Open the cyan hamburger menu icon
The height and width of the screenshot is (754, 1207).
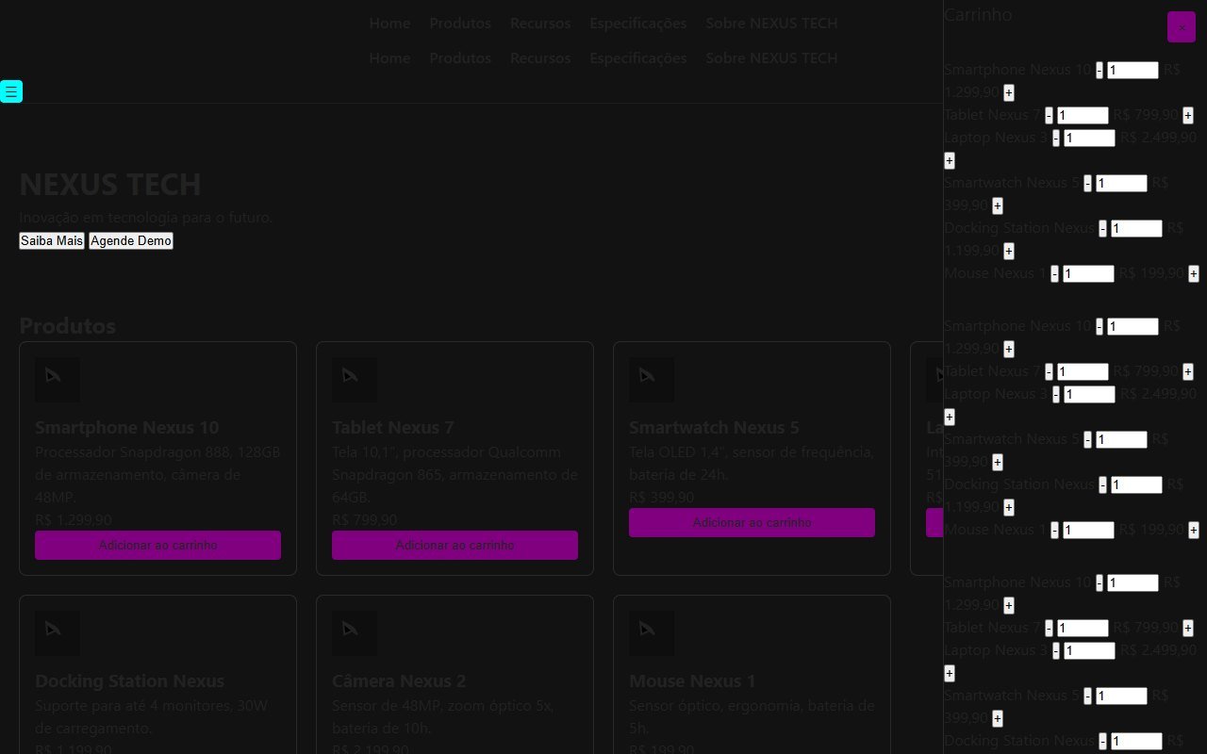click(x=11, y=91)
